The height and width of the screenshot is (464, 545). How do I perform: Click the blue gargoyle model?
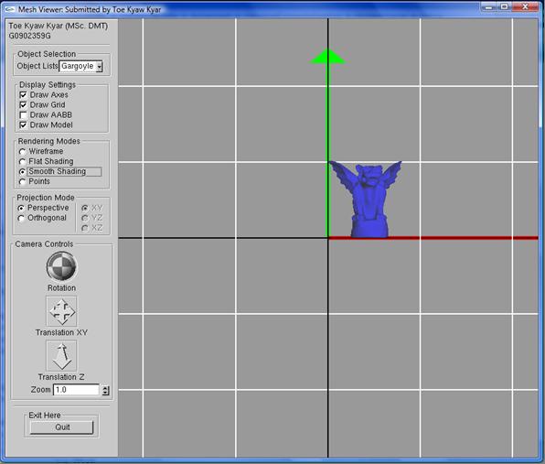(366, 200)
